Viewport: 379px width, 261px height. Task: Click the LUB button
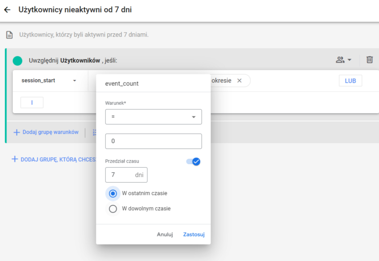pos(351,81)
